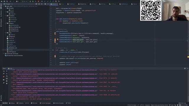The height and width of the screenshot is (106, 189).
Task: Open the Debug tool window tab
Action: click(12, 103)
